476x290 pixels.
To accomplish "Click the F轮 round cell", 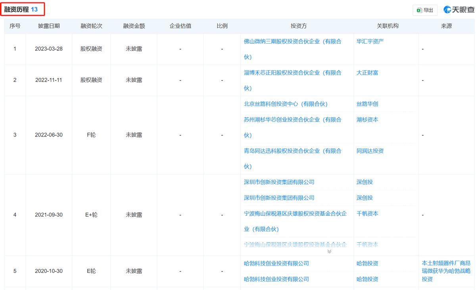I will pyautogui.click(x=91, y=135).
